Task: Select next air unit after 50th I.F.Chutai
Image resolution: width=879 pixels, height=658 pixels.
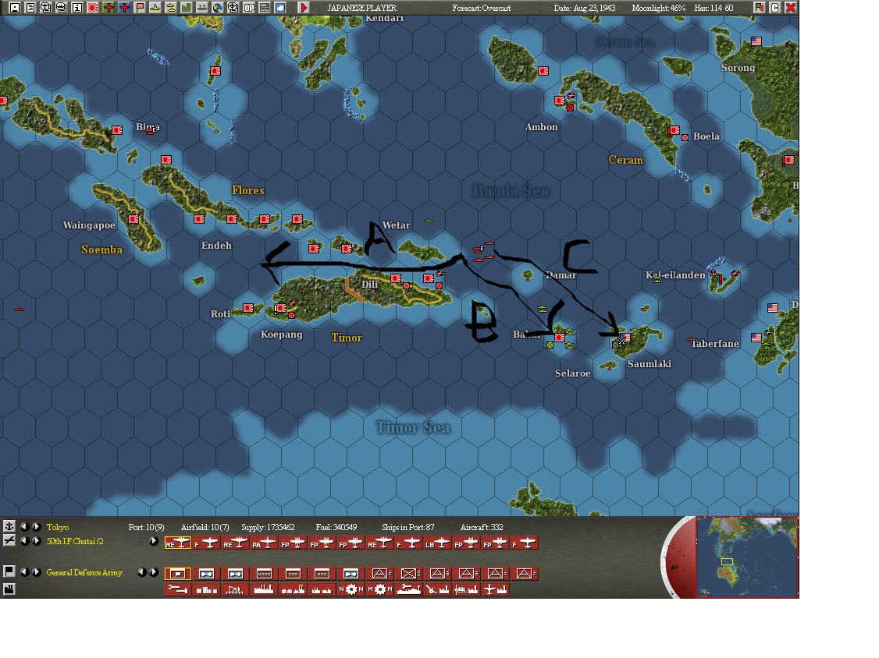Action: (37, 541)
